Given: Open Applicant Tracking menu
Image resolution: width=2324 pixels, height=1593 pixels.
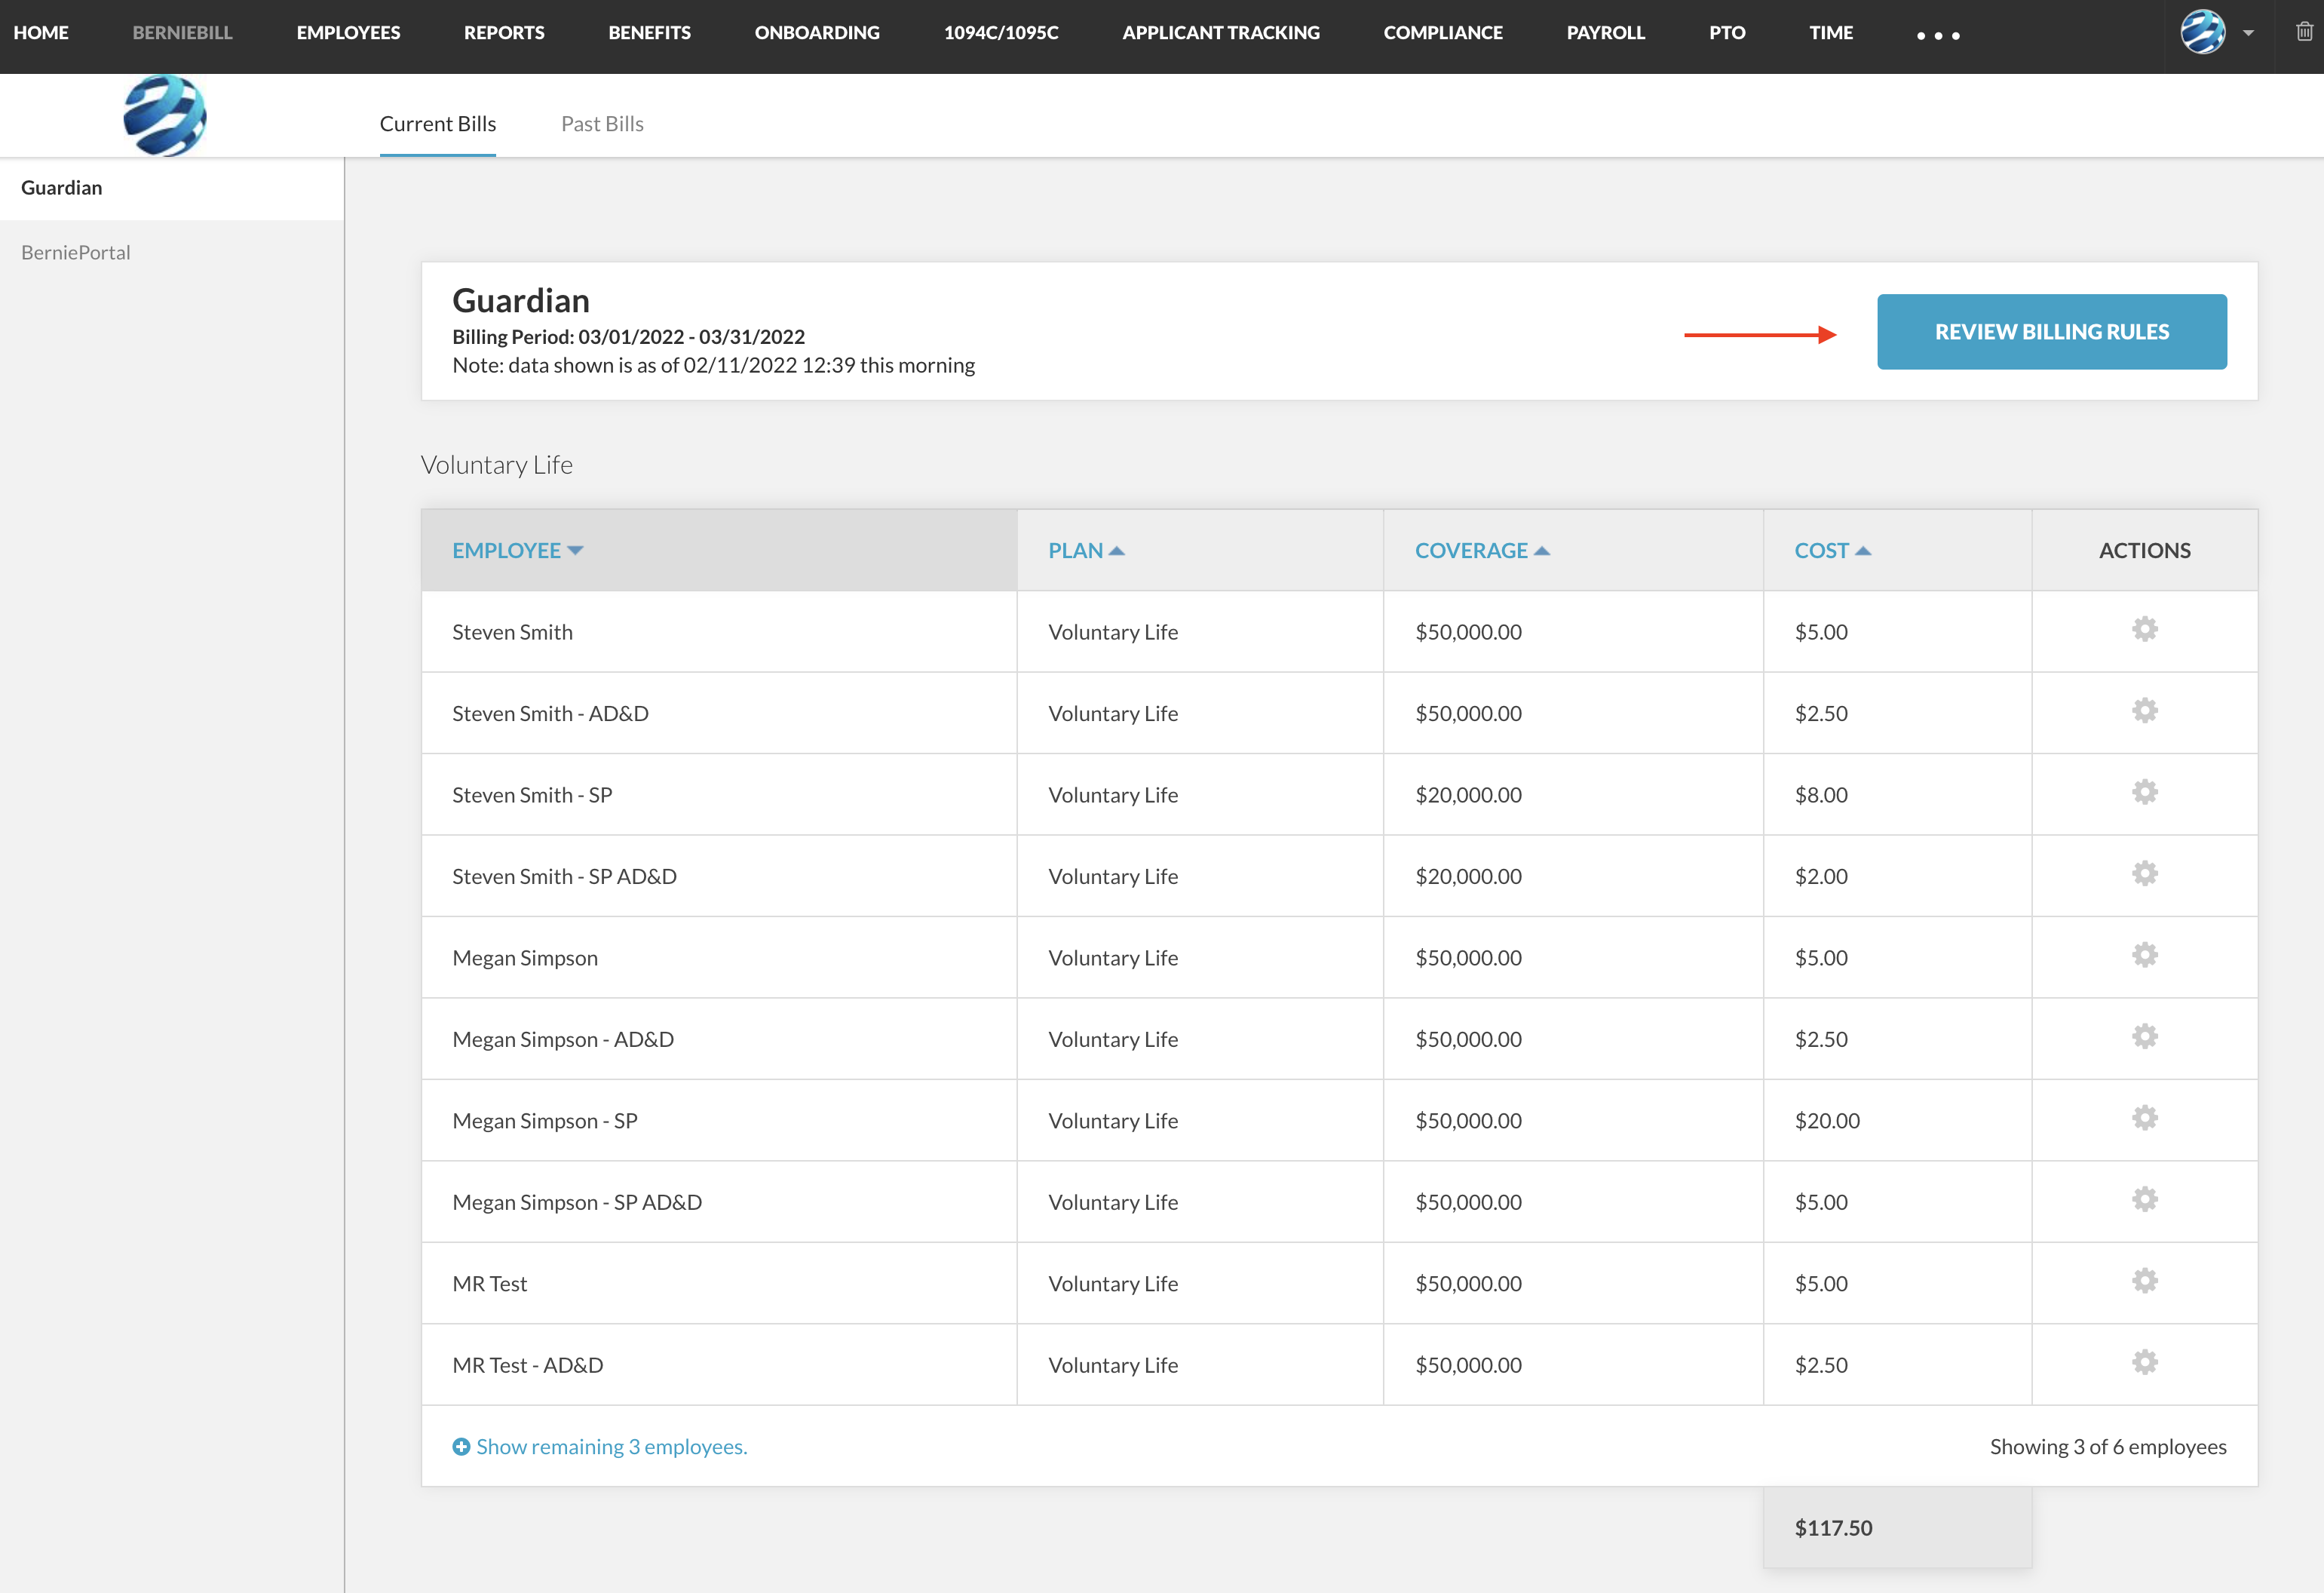Looking at the screenshot, I should pos(1221,33).
